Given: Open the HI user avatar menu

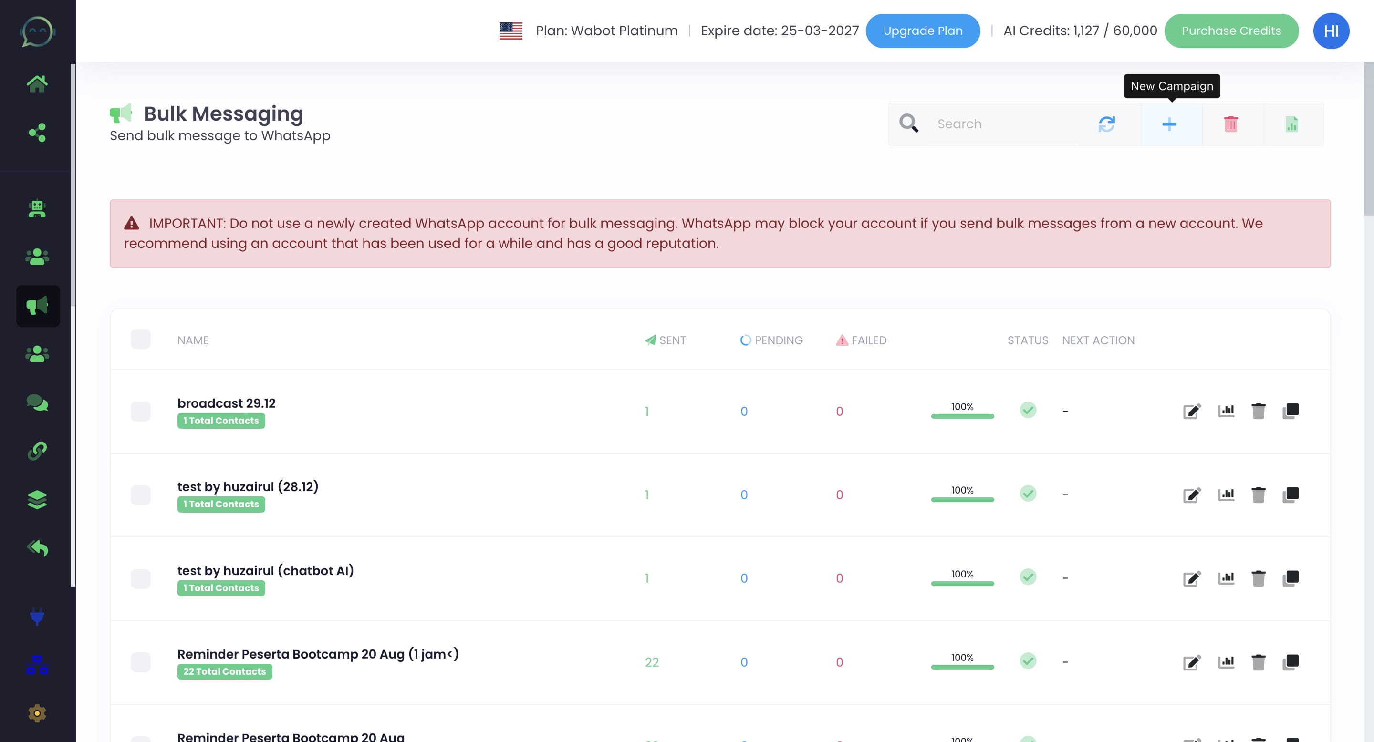Looking at the screenshot, I should point(1331,31).
